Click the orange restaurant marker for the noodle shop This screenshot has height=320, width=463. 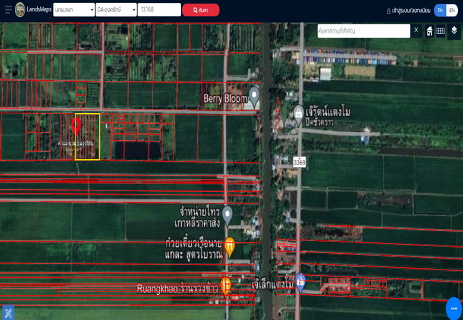(x=229, y=247)
